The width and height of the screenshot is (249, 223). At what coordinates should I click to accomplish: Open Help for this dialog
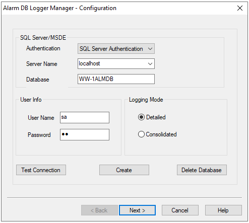[x=223, y=210]
